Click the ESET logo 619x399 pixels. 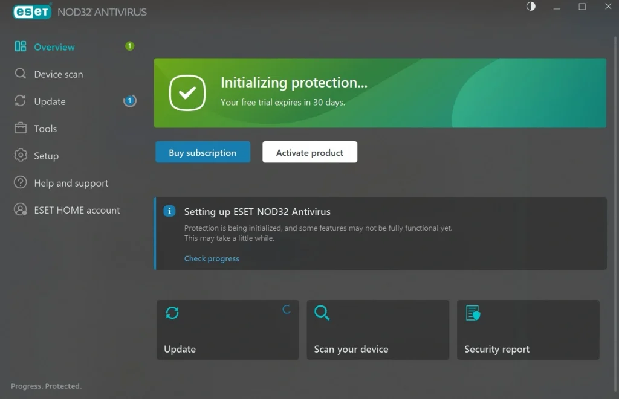32,12
